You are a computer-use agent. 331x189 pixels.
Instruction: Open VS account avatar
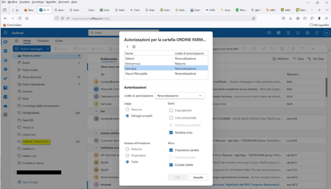[x=326, y=33]
